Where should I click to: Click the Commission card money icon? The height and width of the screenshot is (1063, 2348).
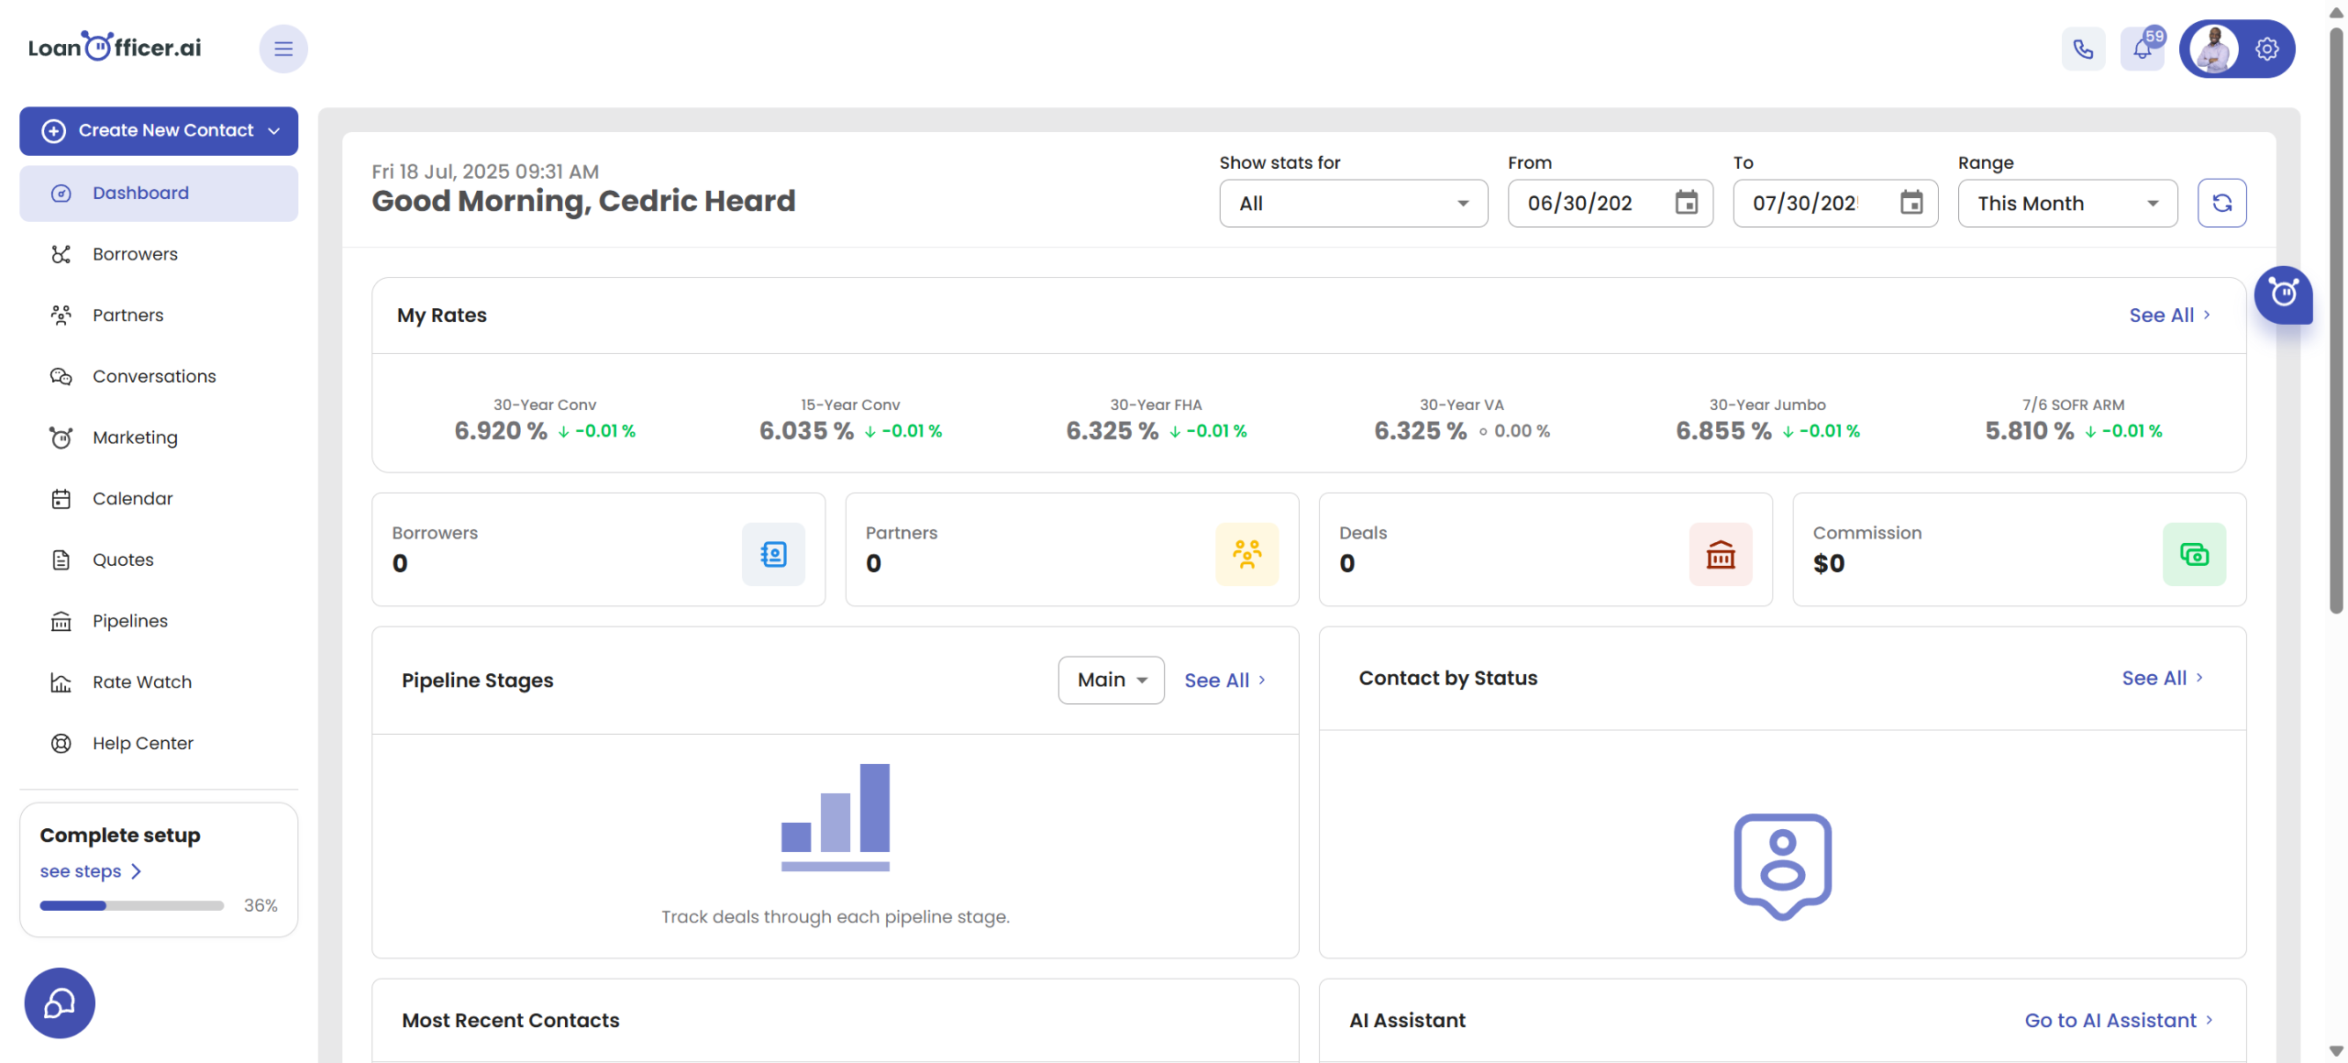(x=2193, y=554)
